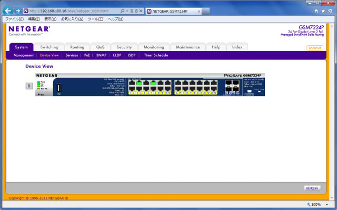Open the Index tab
The height and width of the screenshot is (210, 337).
click(237, 47)
